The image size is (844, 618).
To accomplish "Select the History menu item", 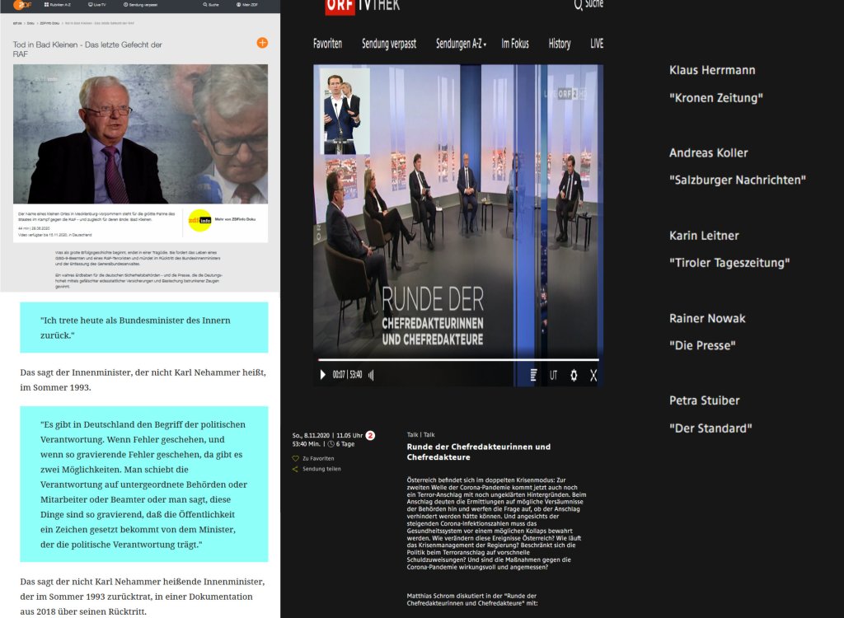I will 560,44.
